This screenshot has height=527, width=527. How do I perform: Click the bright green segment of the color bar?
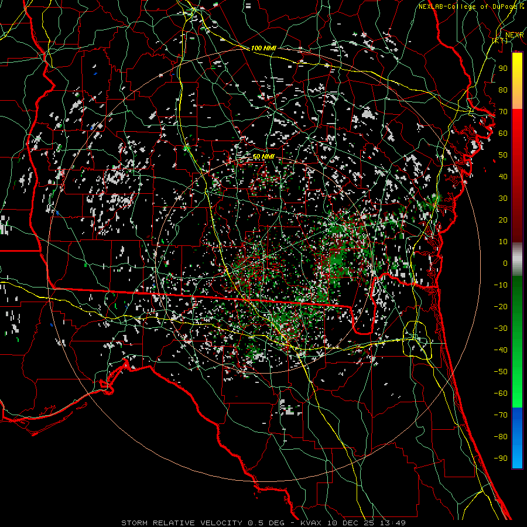(517, 386)
